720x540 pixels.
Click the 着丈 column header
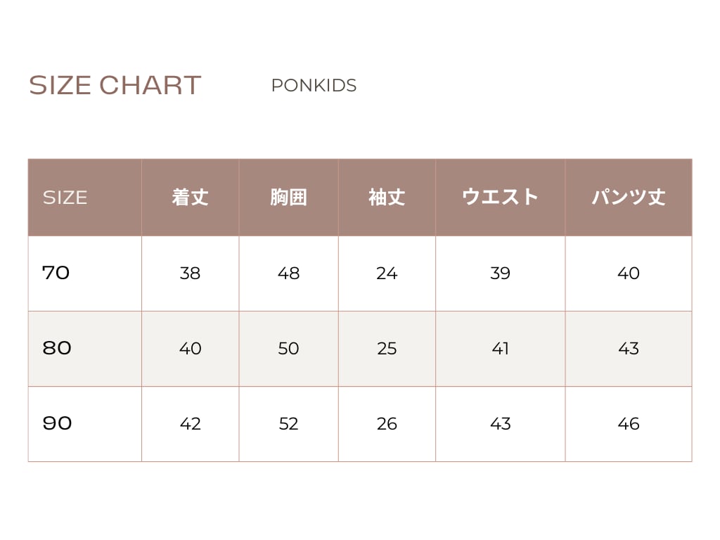(190, 197)
